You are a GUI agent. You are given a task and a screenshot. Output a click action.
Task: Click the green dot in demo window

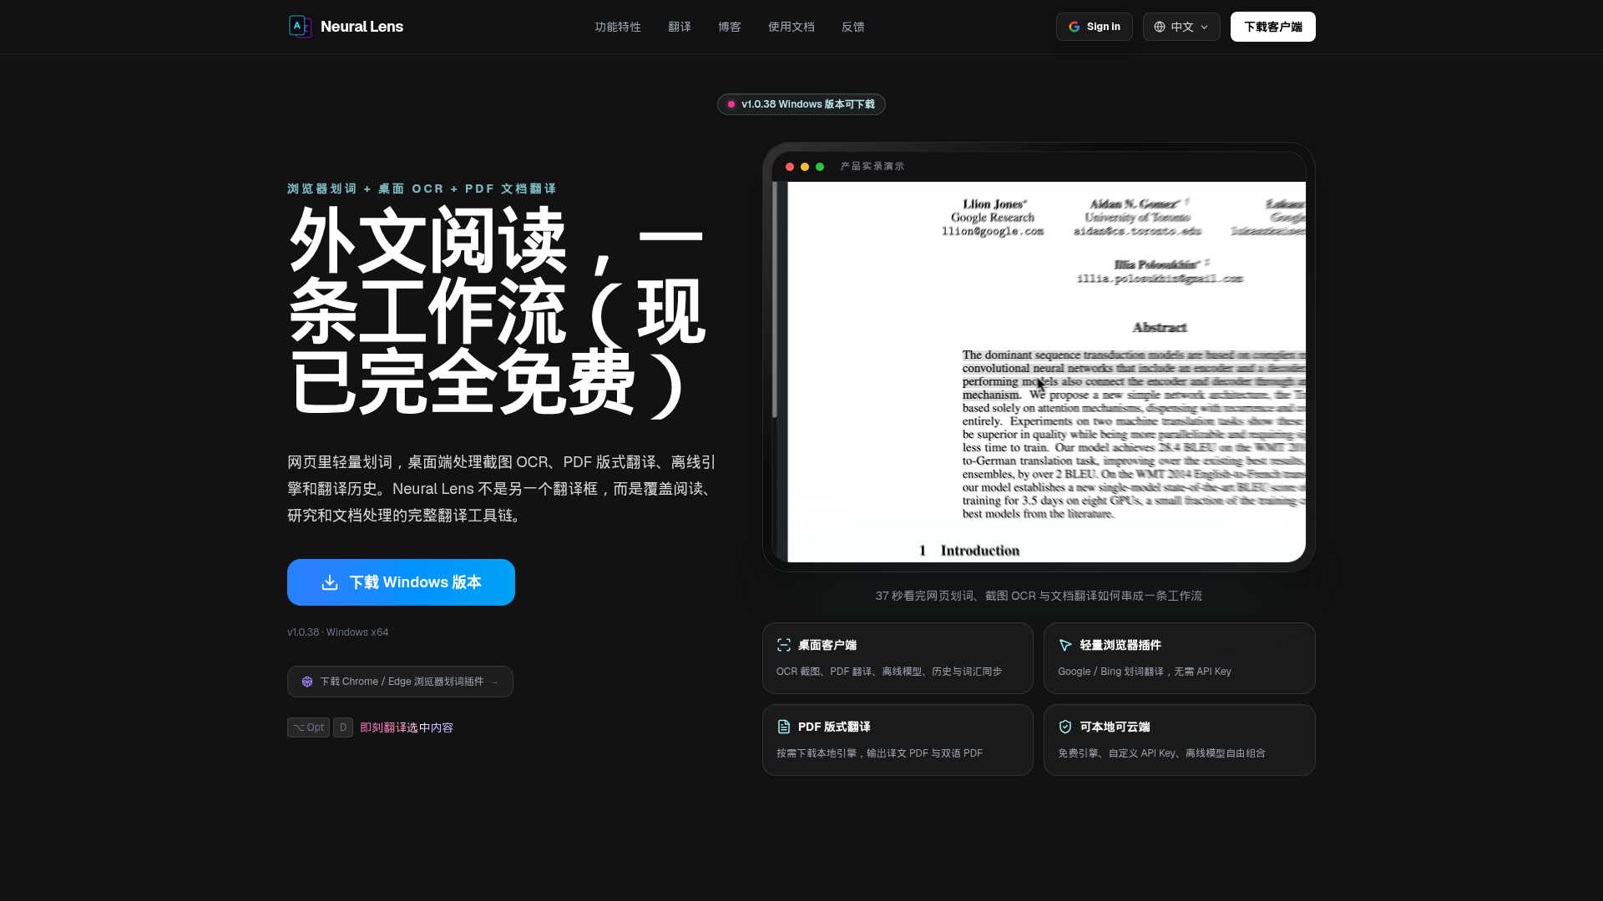tap(820, 167)
